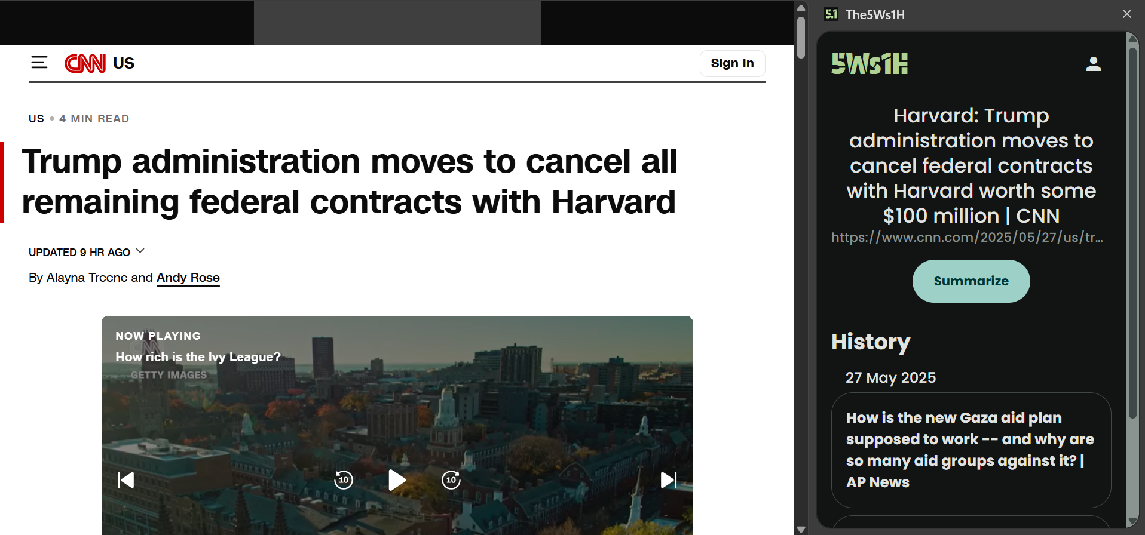
Task: Click the side panel scrollbar thumb
Action: tap(1132, 233)
